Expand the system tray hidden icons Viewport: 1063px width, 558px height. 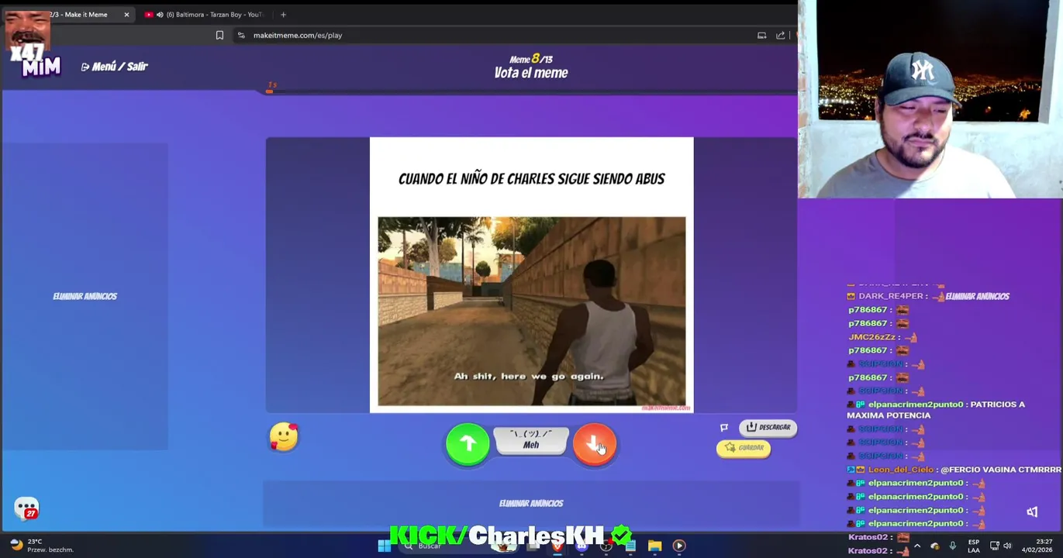[916, 546]
